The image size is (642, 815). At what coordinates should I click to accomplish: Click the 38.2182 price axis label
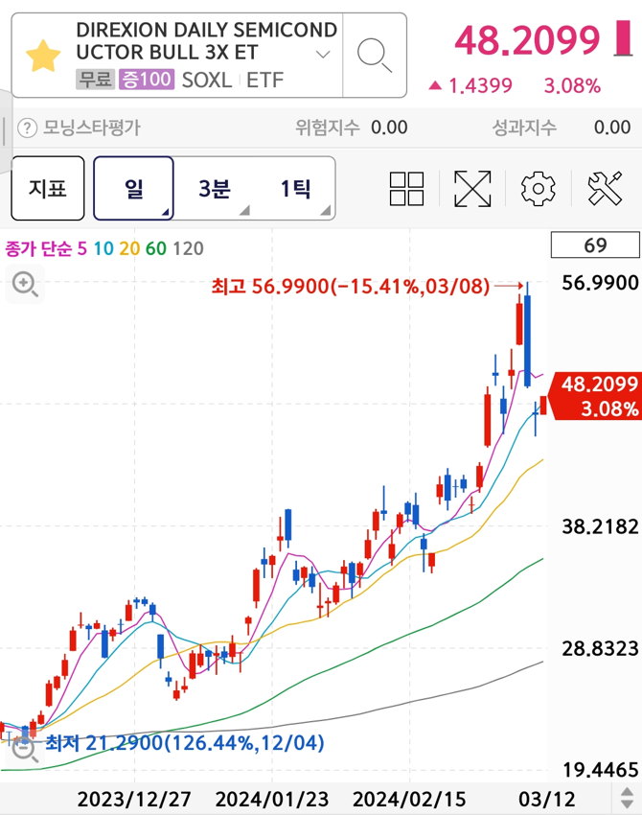(600, 526)
